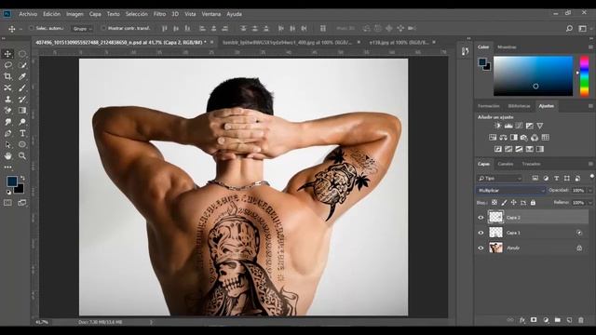Delete layer with trash icon

pos(581,320)
